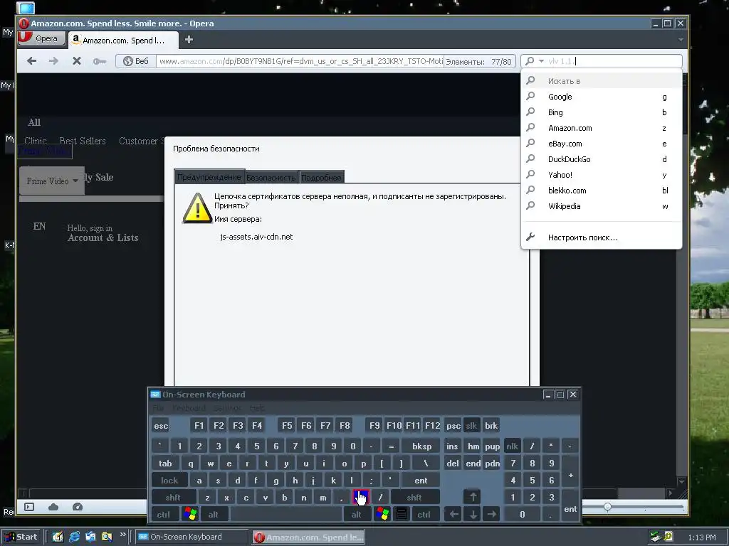Screen dimensions: 729x546
Task: Click the zoom slider handle in Opera
Action: pos(607,507)
